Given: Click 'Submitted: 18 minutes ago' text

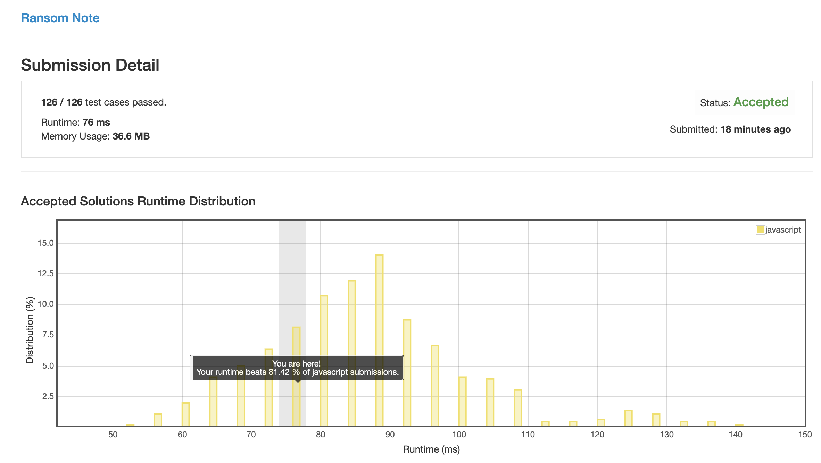Looking at the screenshot, I should [730, 129].
